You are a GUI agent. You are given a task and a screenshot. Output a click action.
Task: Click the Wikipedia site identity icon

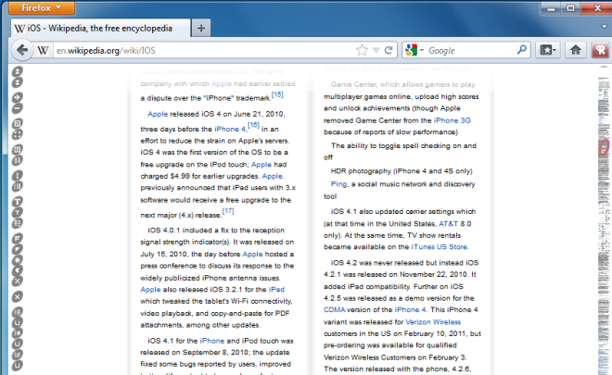43,50
